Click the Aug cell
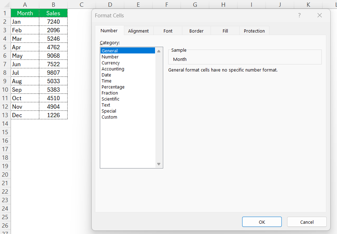 coord(25,81)
